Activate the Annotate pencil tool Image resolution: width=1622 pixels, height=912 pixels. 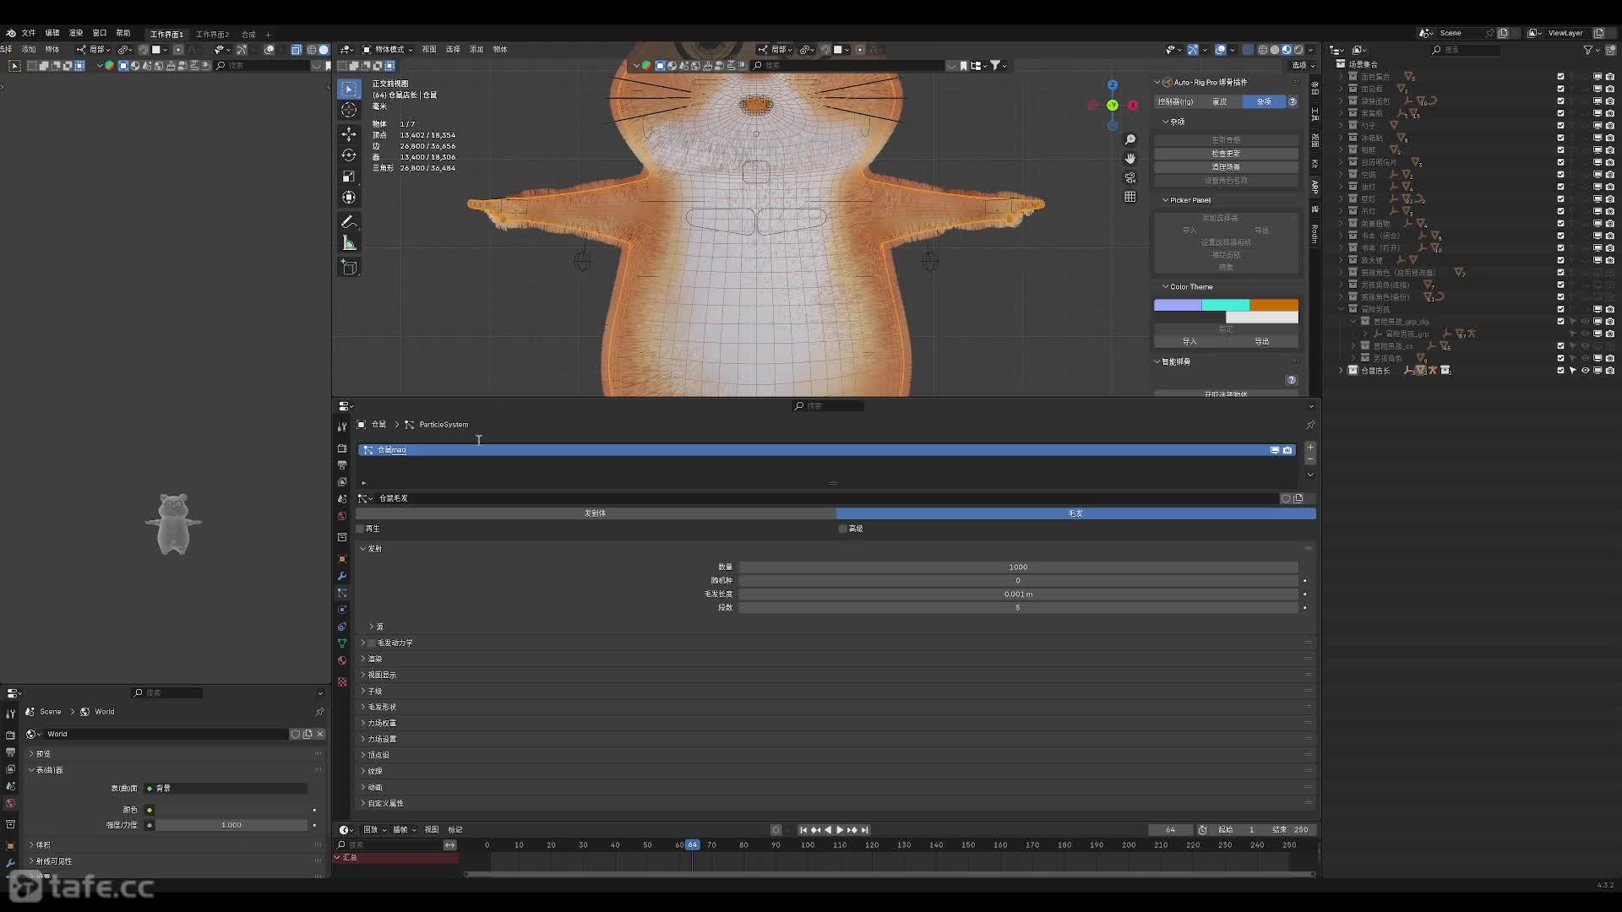tap(349, 222)
